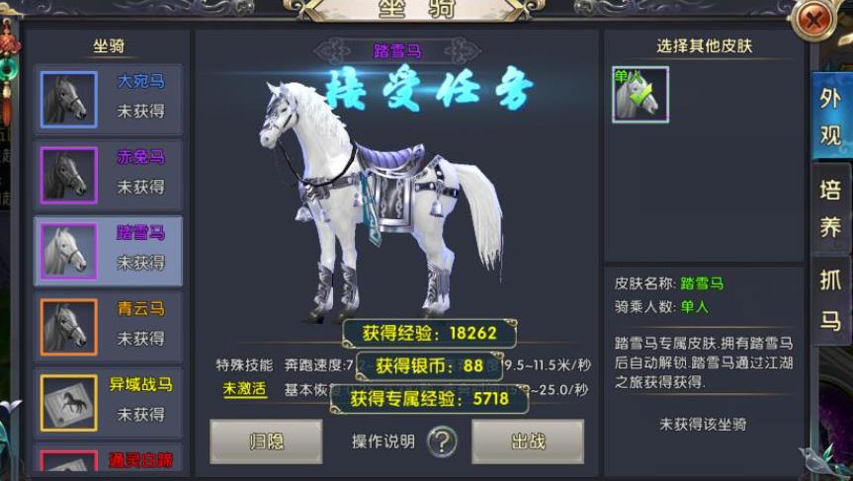Click the 未获得该坐骑 status text
The image size is (853, 481).
pos(703,424)
